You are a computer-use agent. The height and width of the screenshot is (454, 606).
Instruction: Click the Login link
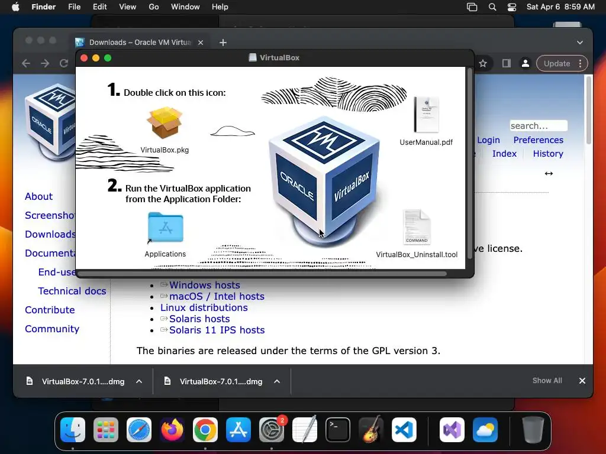488,140
